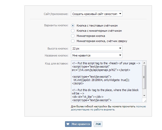The height and width of the screenshot is (130, 162).
Task: Click the 'Высота кнопки:' label text
Action: [x=58, y=48]
